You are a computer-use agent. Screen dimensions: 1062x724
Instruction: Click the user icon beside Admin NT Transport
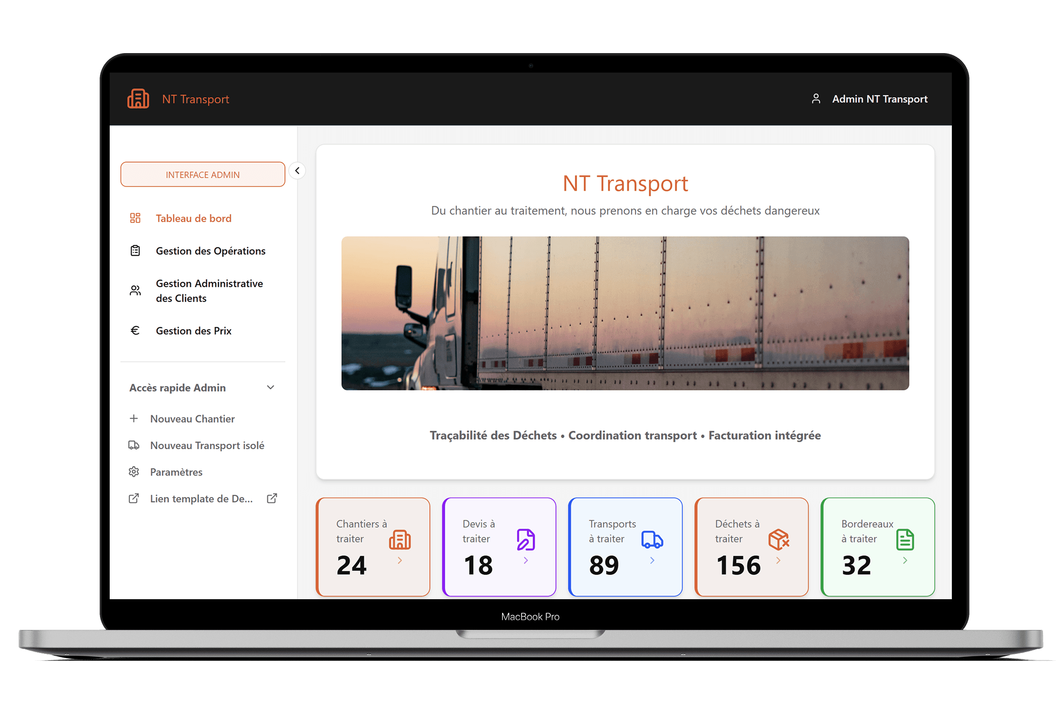click(x=816, y=98)
